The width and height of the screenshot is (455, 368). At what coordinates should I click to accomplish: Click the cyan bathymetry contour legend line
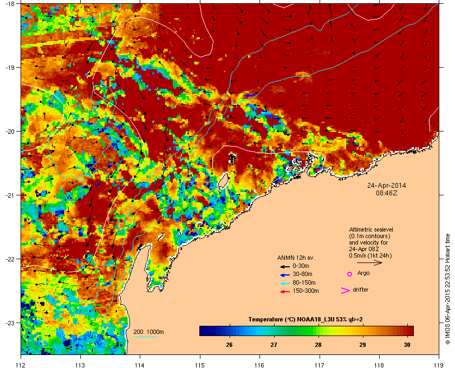tap(145, 337)
